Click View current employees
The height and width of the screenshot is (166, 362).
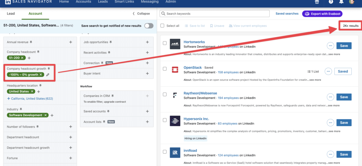pyautogui.click(x=248, y=26)
